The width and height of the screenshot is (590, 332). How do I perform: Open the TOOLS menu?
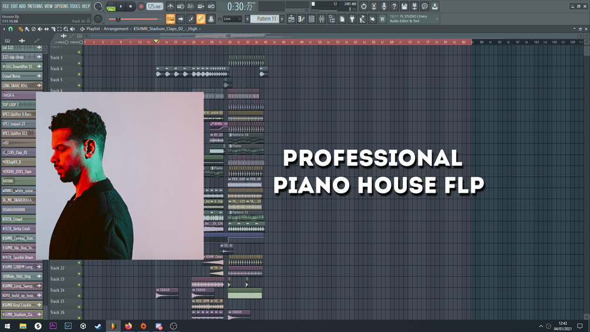tap(75, 6)
